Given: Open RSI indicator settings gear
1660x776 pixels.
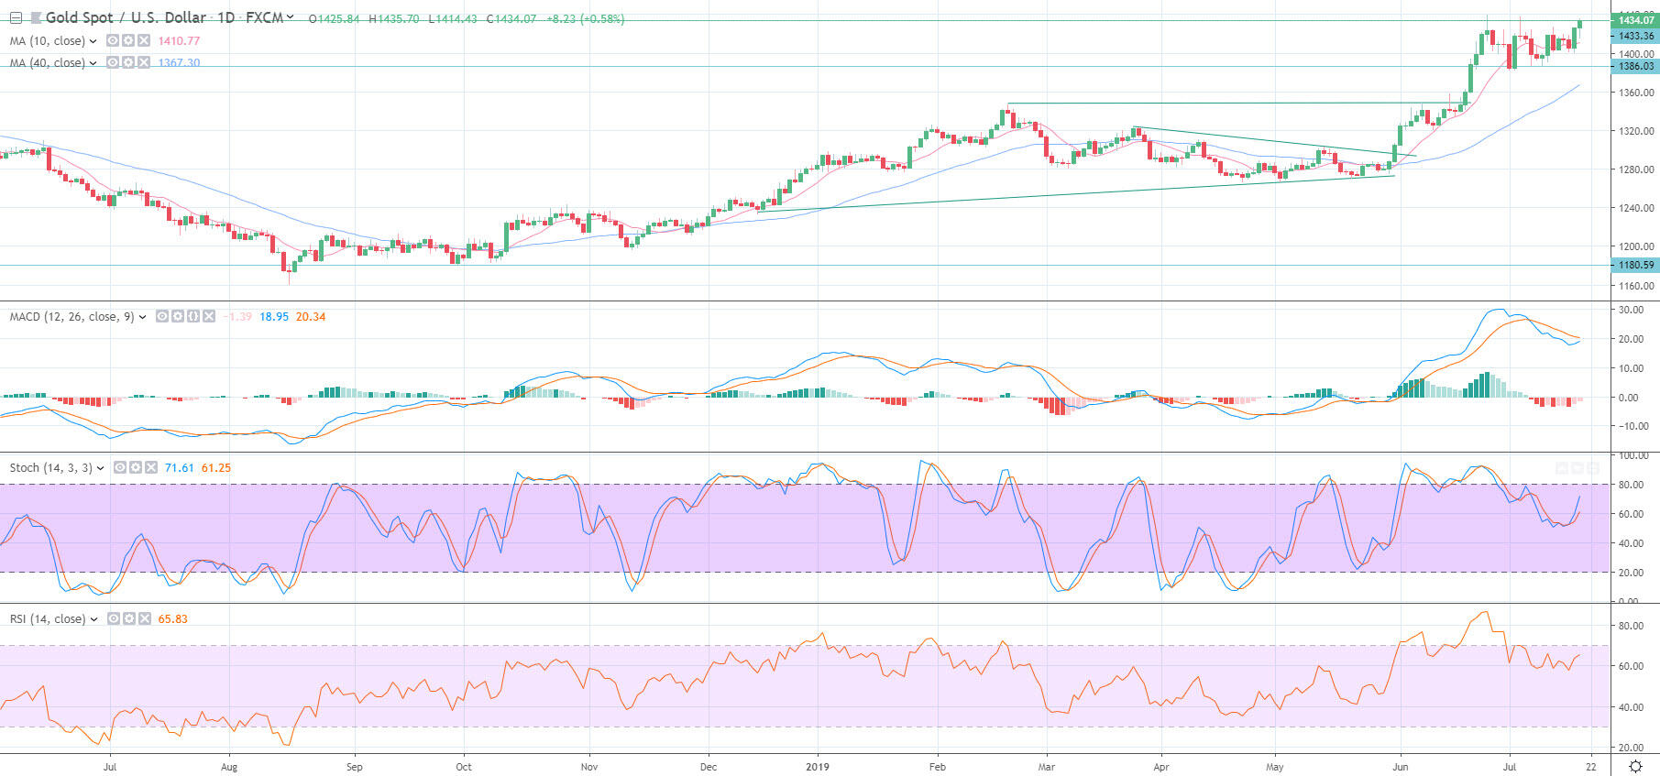Looking at the screenshot, I should [128, 619].
